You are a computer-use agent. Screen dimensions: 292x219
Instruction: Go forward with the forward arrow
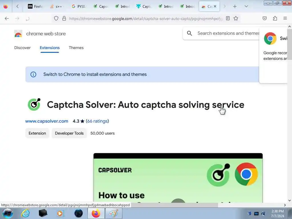tap(17, 19)
